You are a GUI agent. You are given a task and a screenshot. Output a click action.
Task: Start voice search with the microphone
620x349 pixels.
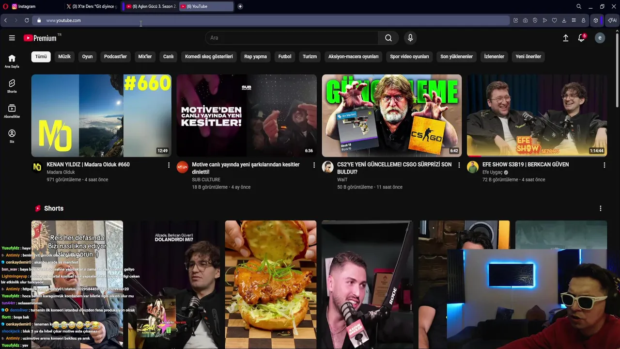410,38
